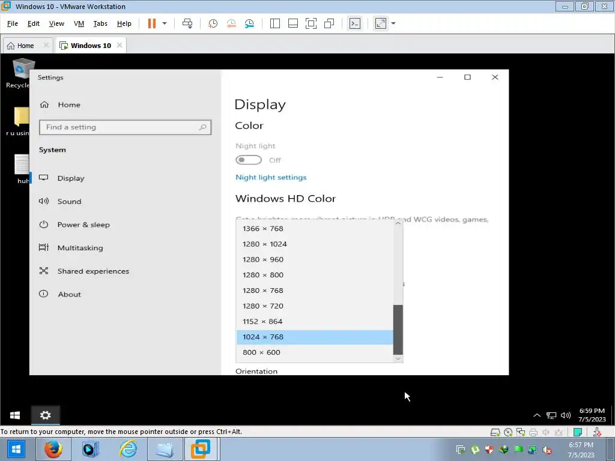615x461 pixels.
Task: Open the File menu in VMware
Action: click(13, 23)
